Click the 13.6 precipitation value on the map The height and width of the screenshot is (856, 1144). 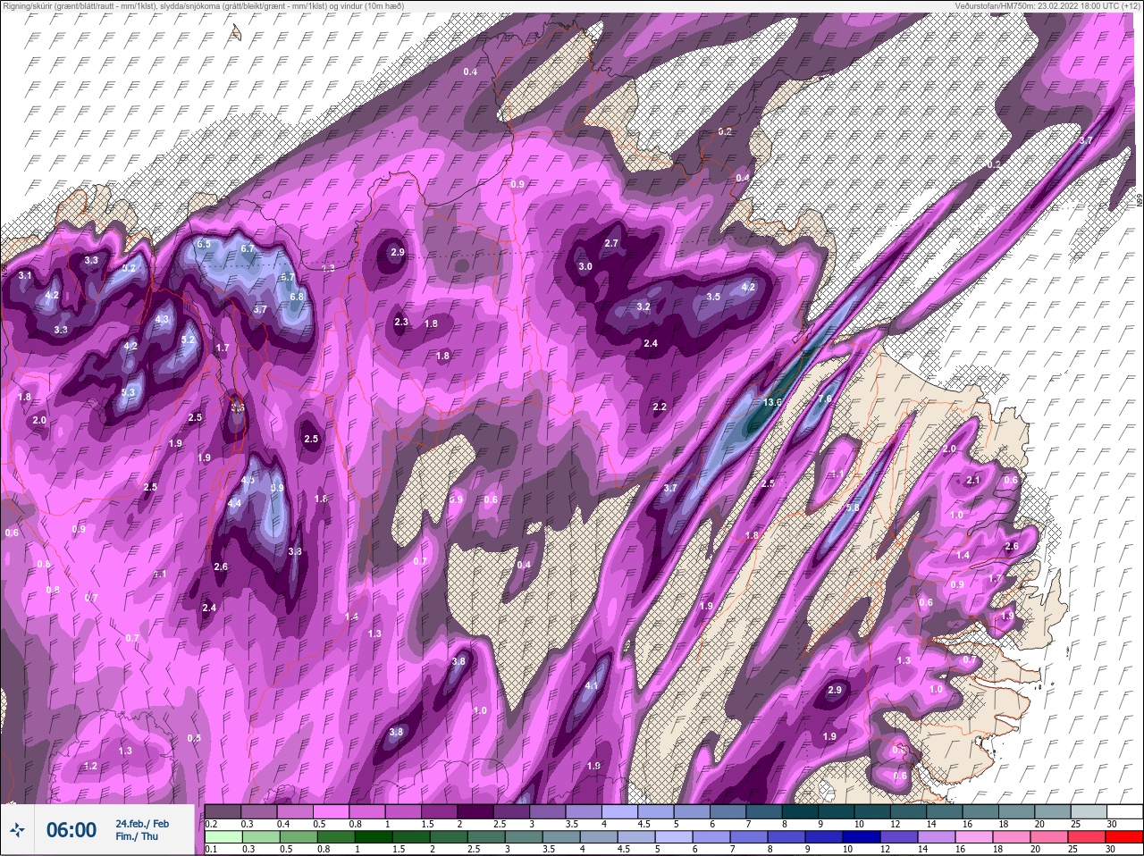(x=773, y=402)
